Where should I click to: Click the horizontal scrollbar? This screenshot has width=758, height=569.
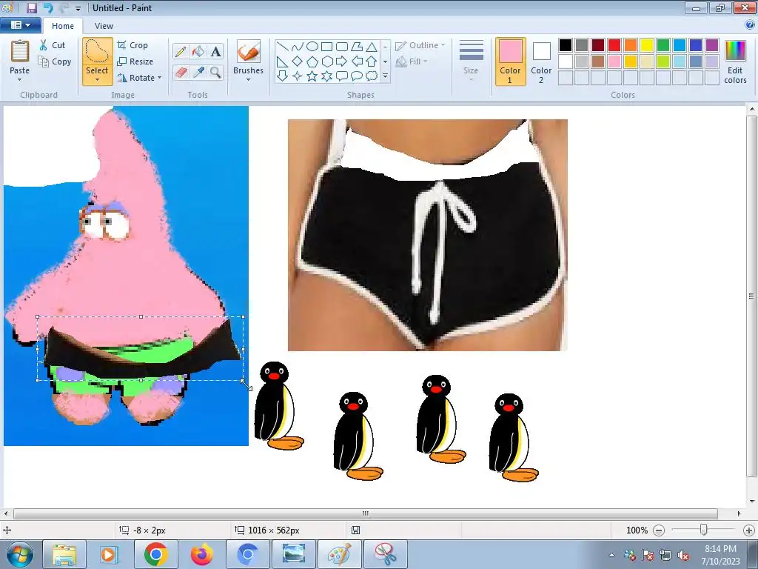click(366, 513)
